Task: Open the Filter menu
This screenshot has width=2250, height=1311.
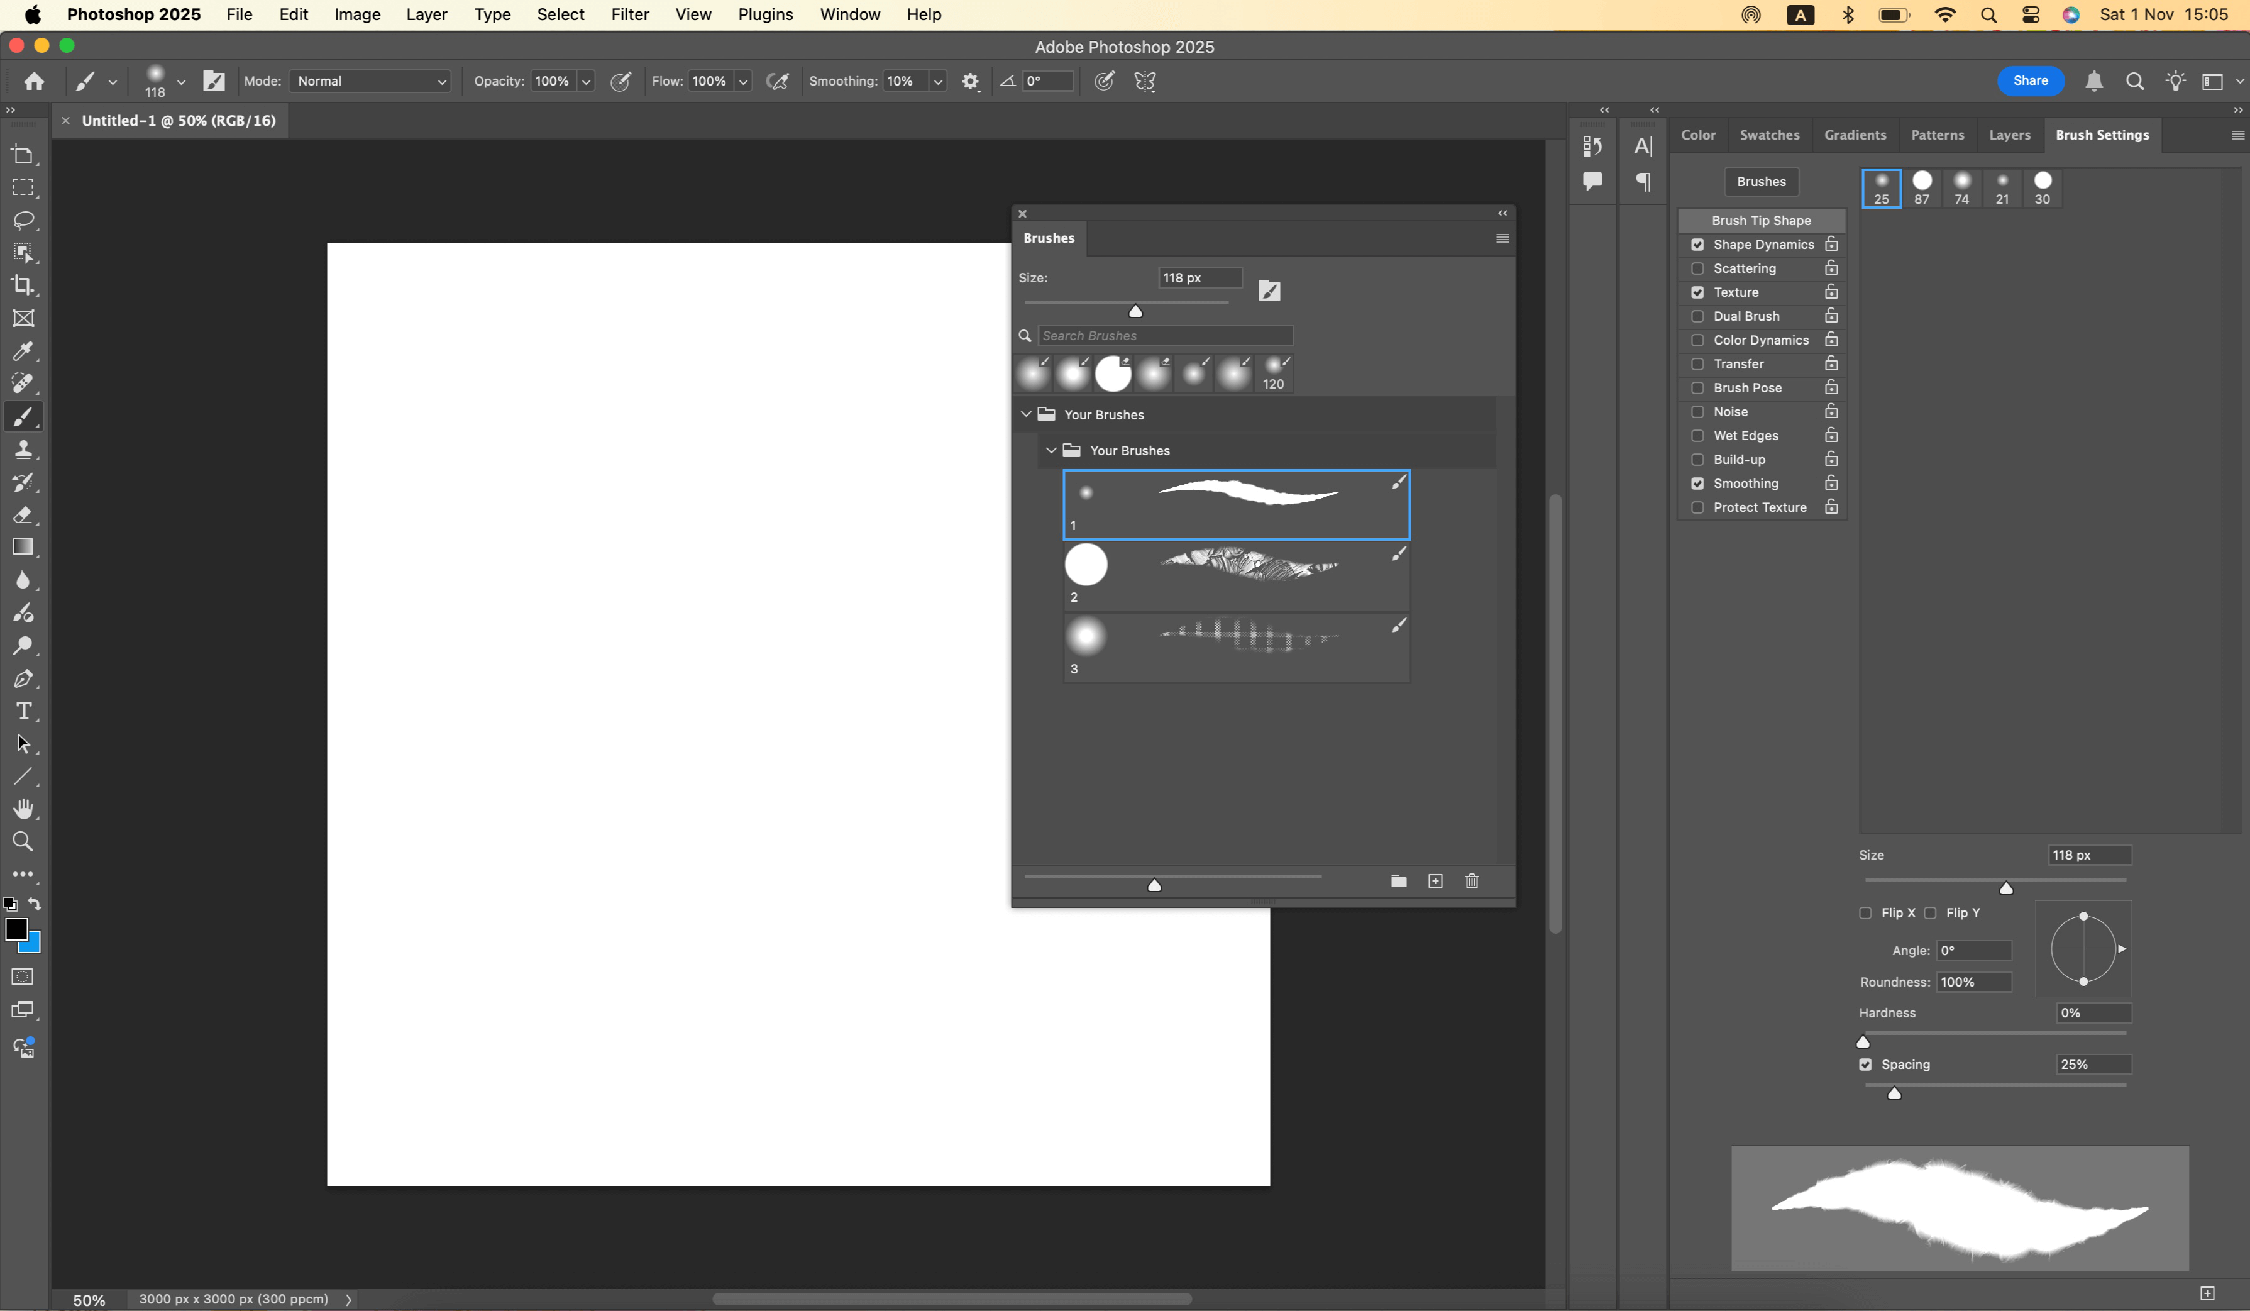Action: pos(629,14)
